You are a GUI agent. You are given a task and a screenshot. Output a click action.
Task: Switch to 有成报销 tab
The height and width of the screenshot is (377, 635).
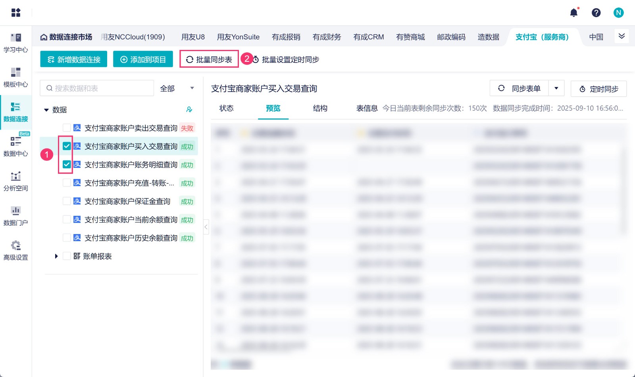tap(286, 37)
